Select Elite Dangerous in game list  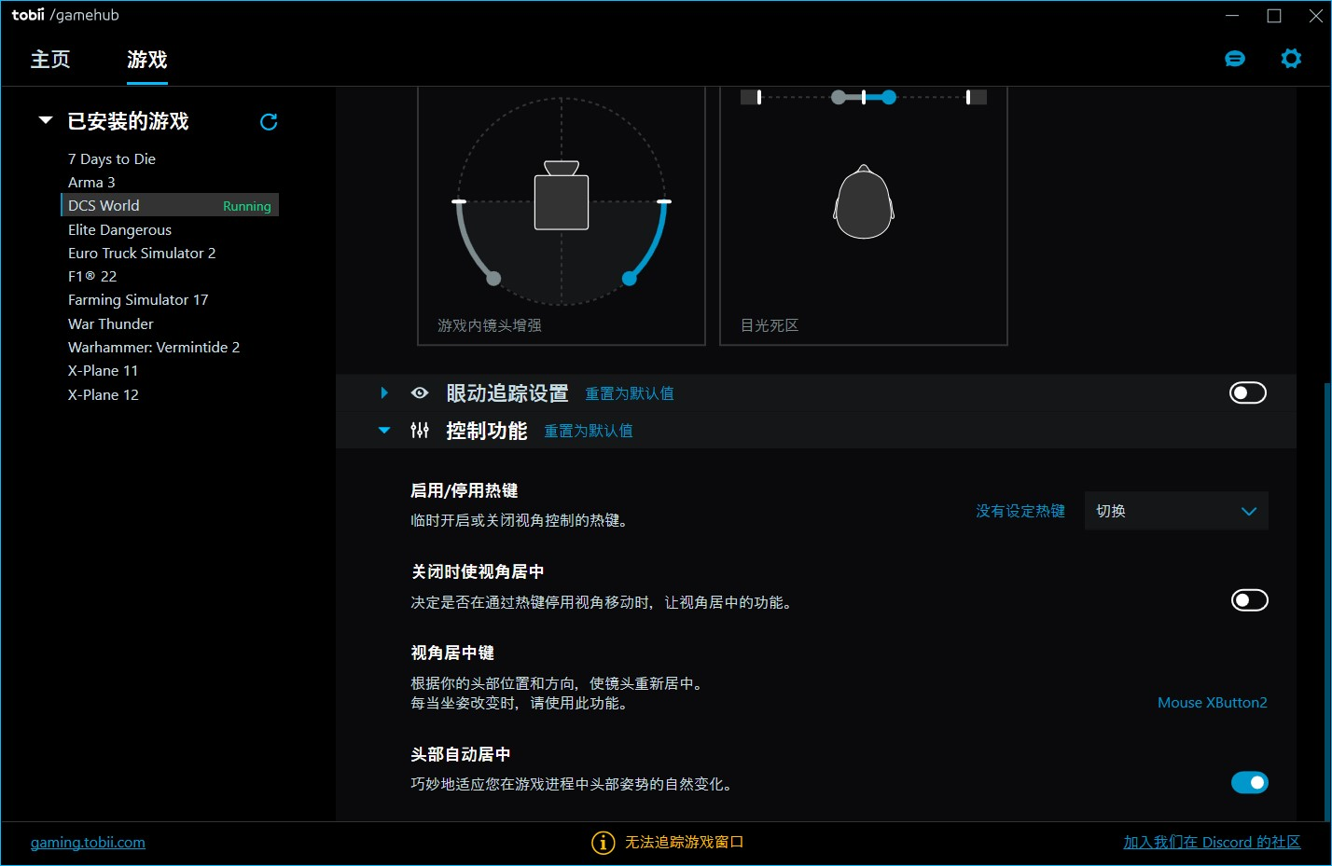point(119,230)
